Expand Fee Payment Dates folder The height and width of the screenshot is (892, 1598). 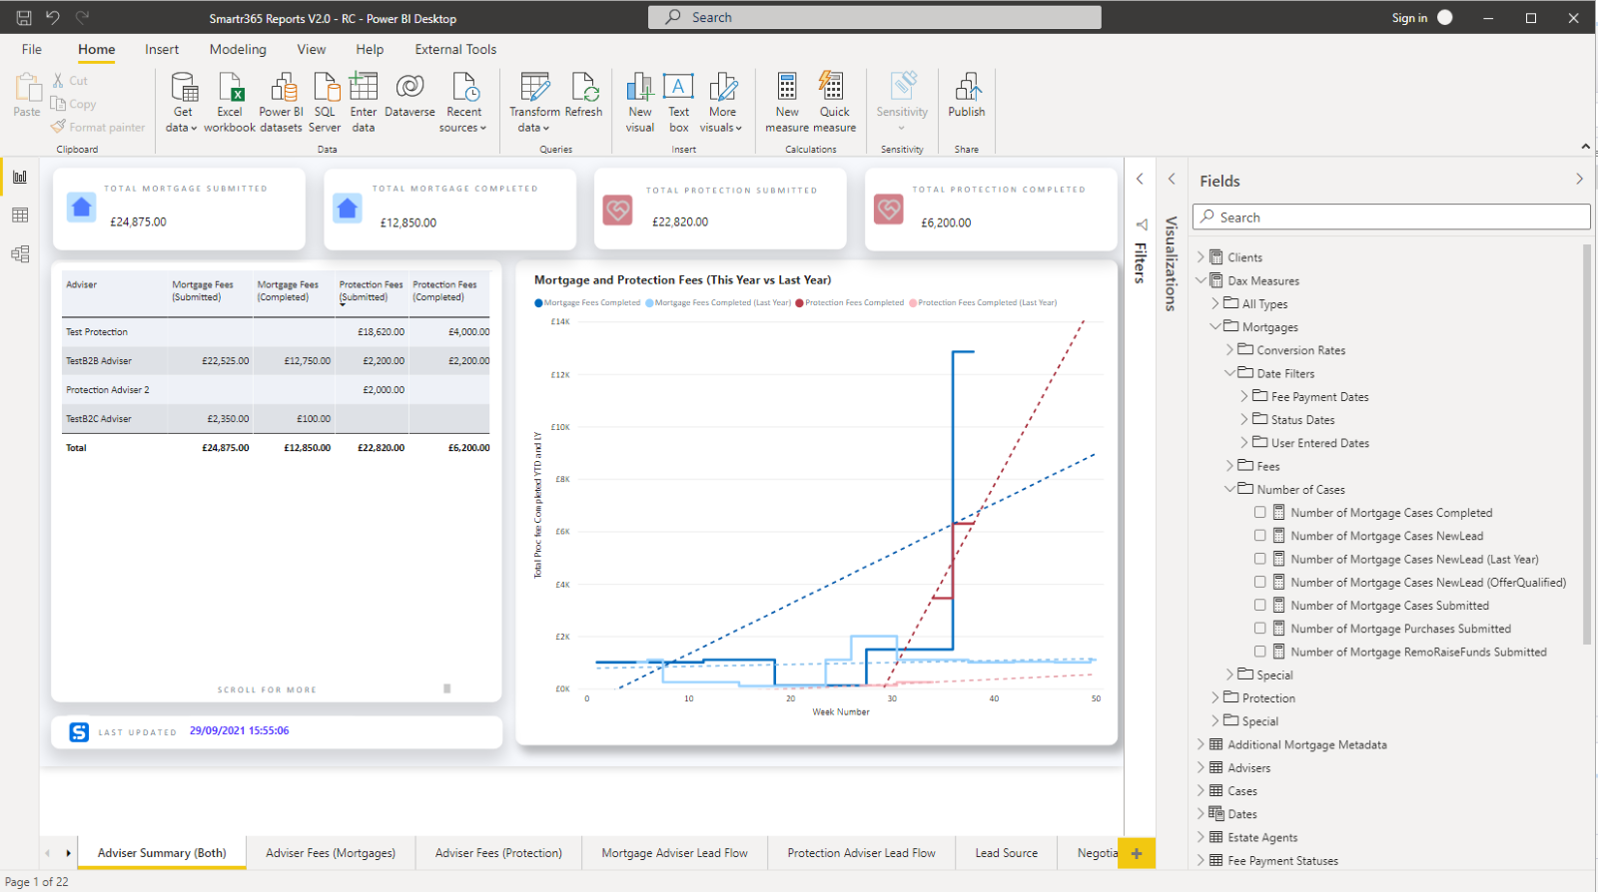tap(1244, 396)
